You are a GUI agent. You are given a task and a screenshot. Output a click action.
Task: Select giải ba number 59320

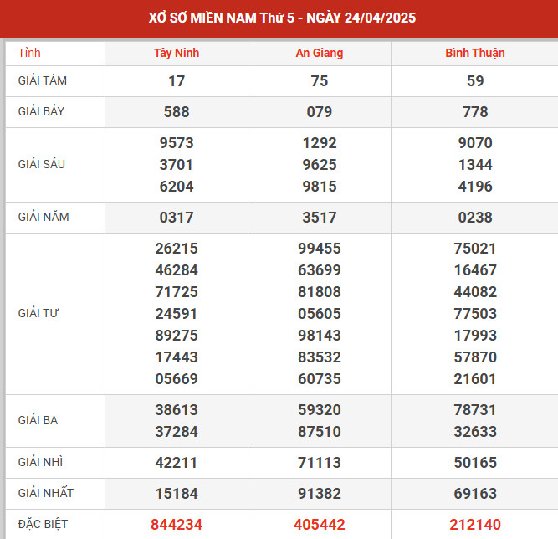coord(320,410)
